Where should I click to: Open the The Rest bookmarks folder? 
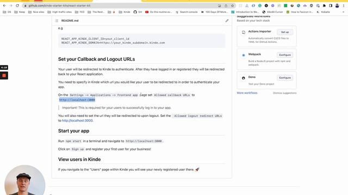pyautogui.click(x=96, y=12)
